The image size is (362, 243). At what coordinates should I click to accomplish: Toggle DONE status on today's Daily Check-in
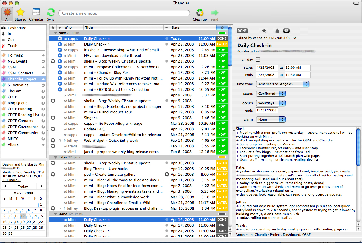tap(222, 39)
